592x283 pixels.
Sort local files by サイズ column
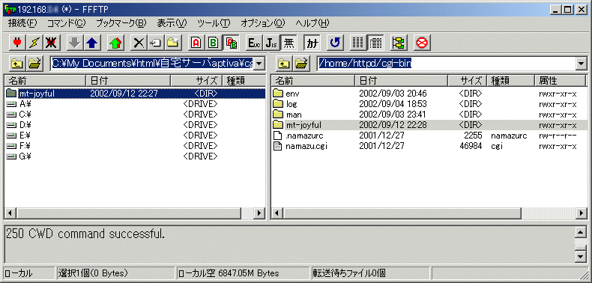click(x=196, y=80)
